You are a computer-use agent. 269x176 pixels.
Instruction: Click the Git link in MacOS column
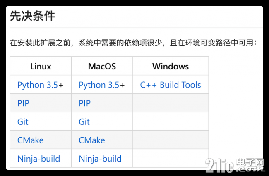click(x=84, y=122)
